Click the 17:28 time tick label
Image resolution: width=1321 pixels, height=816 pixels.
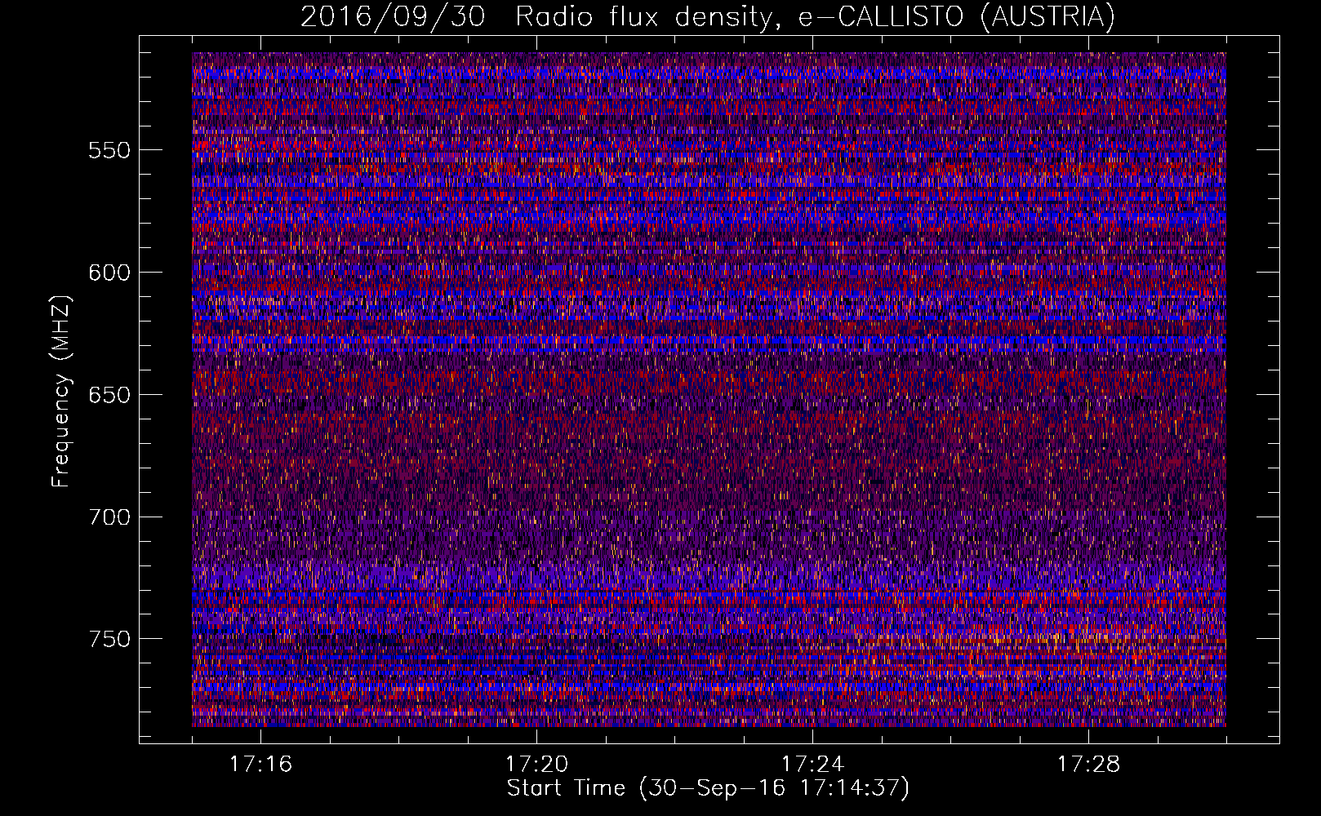coord(1088,764)
